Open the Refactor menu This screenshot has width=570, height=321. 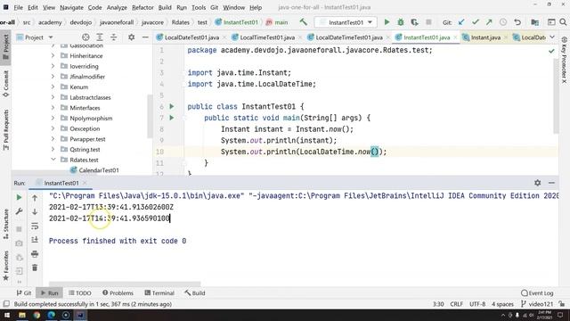142,7
